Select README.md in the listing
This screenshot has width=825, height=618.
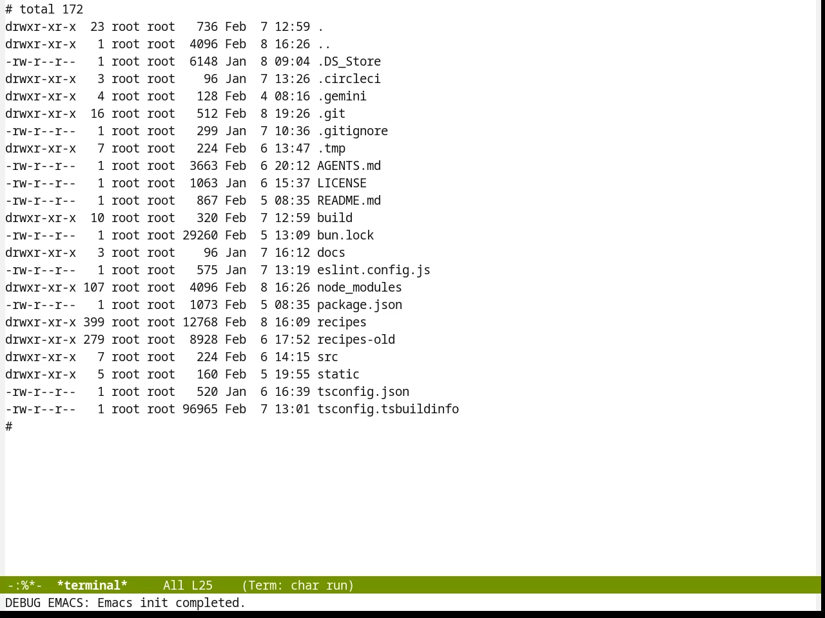[349, 200]
